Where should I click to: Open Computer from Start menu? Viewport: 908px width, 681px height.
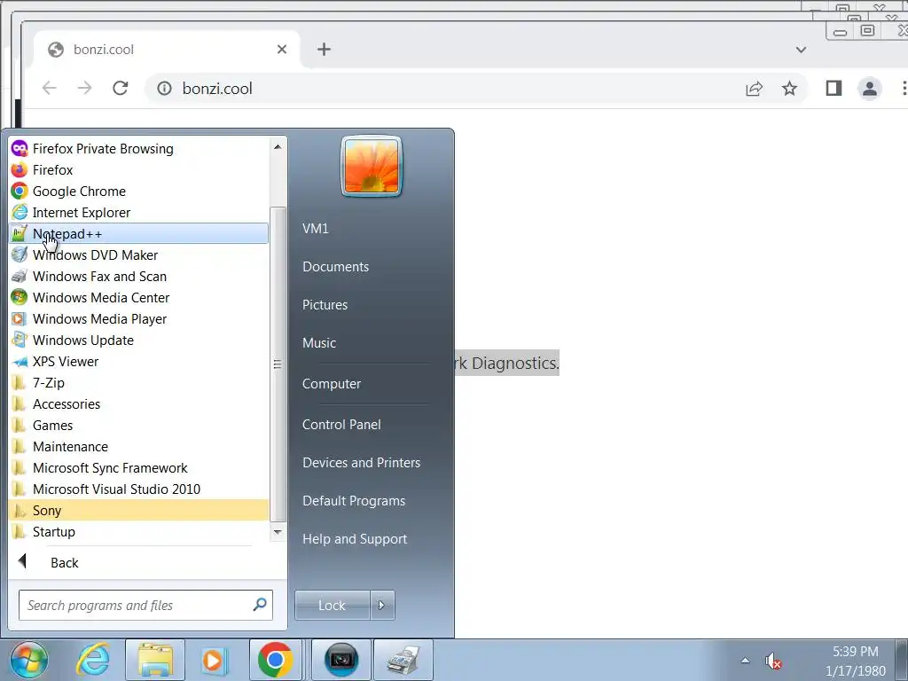(x=332, y=384)
